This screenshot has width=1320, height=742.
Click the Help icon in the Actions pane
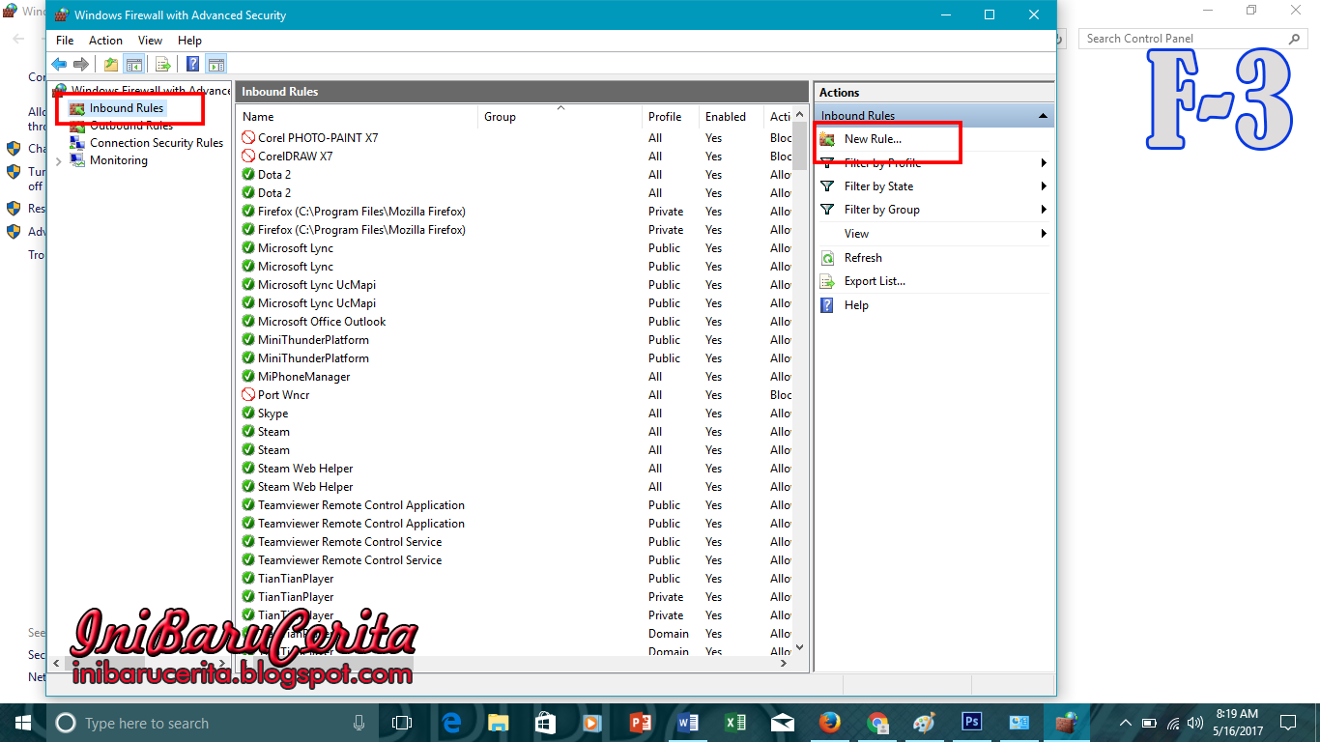point(827,305)
